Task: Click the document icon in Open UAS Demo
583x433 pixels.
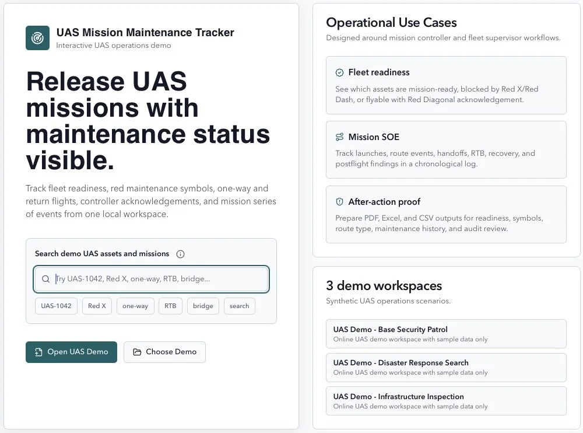Action: point(38,352)
